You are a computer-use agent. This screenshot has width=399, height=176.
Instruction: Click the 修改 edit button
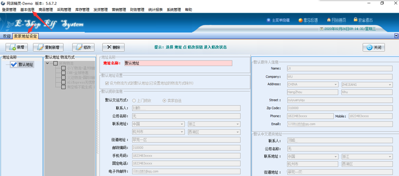[x=83, y=47]
